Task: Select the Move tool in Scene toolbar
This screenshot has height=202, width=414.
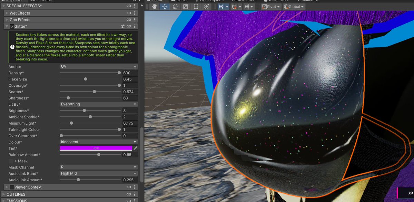Action: (165, 7)
